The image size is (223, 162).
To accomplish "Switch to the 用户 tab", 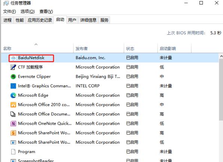I will [x=72, y=20].
